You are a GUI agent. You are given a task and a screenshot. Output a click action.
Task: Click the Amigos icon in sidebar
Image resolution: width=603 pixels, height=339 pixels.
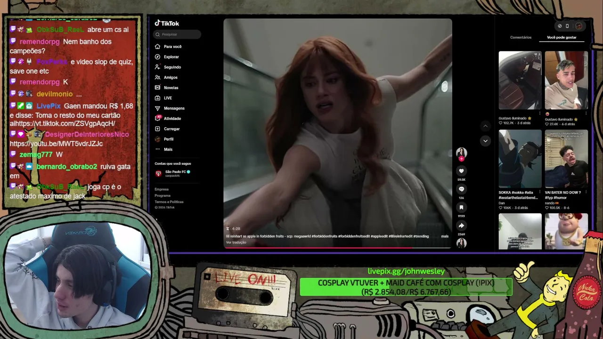pyautogui.click(x=158, y=77)
